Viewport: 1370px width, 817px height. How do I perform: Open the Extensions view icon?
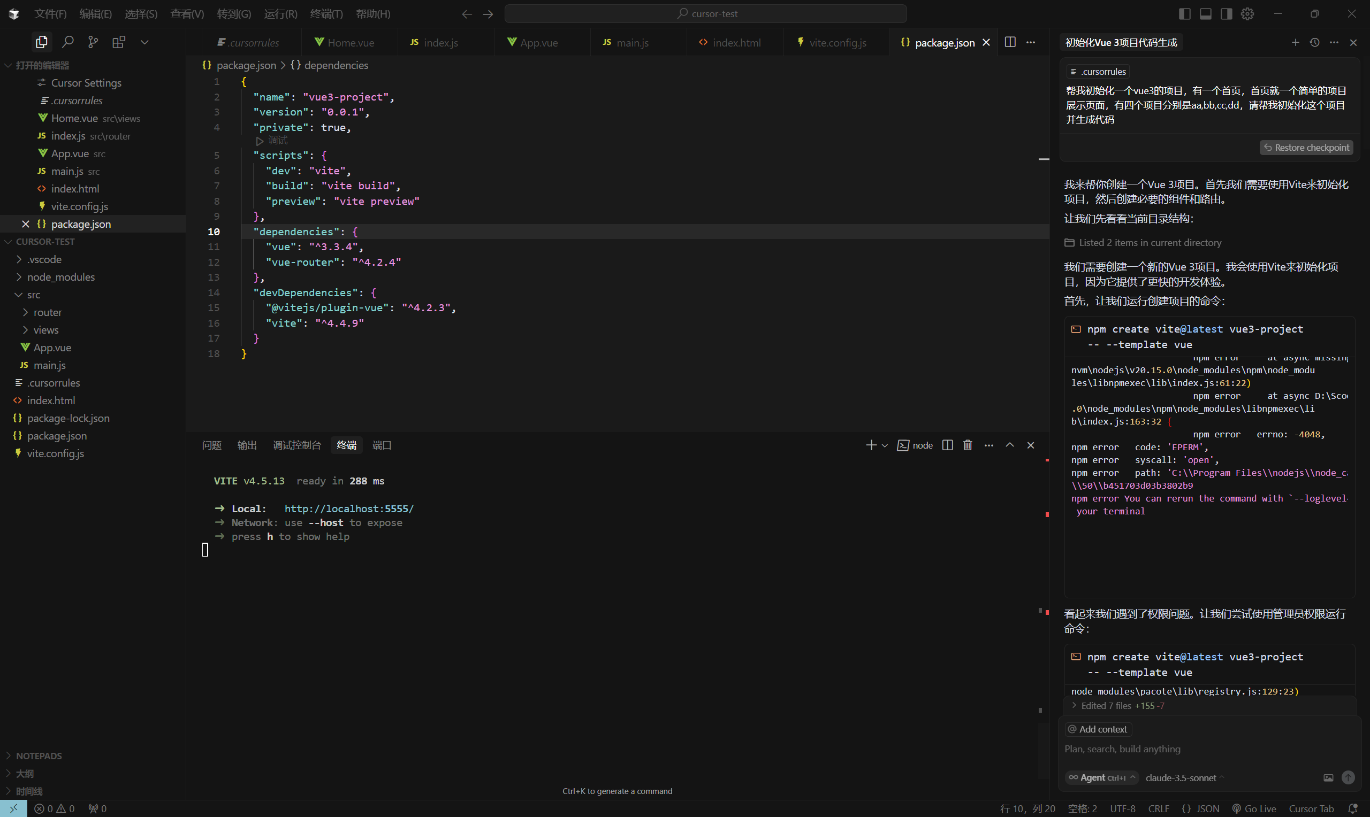(118, 42)
